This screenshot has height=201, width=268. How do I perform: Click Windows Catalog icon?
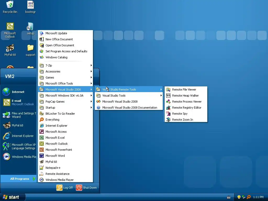42,57
